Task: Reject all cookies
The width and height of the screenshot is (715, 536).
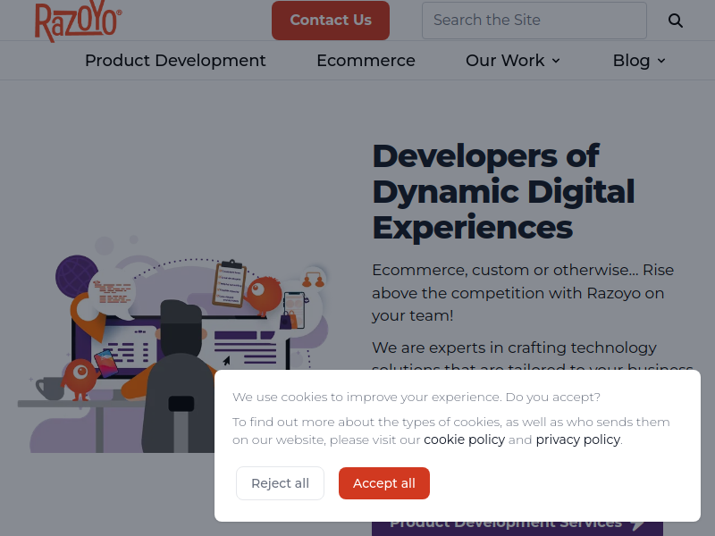Action: click(x=280, y=483)
